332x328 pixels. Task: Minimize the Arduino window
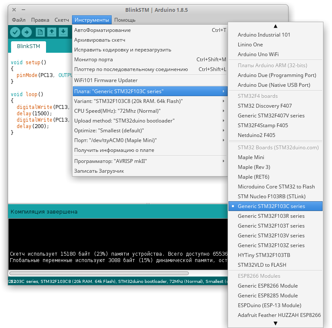pos(23,10)
